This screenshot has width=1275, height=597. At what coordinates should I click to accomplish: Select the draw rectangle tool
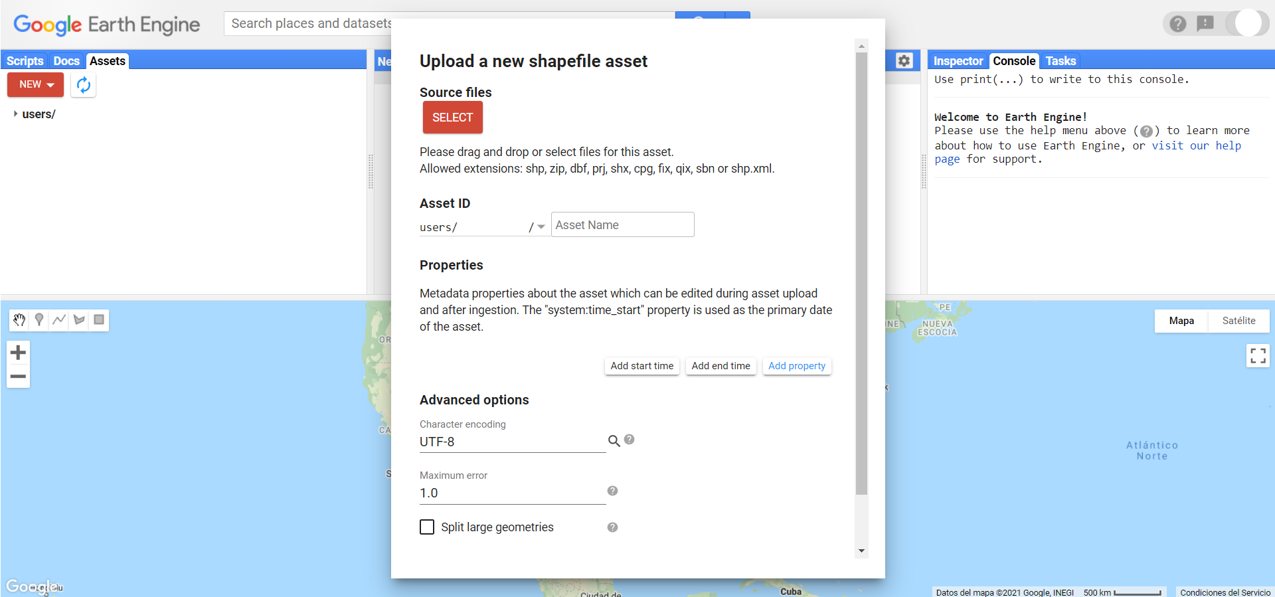tap(99, 320)
